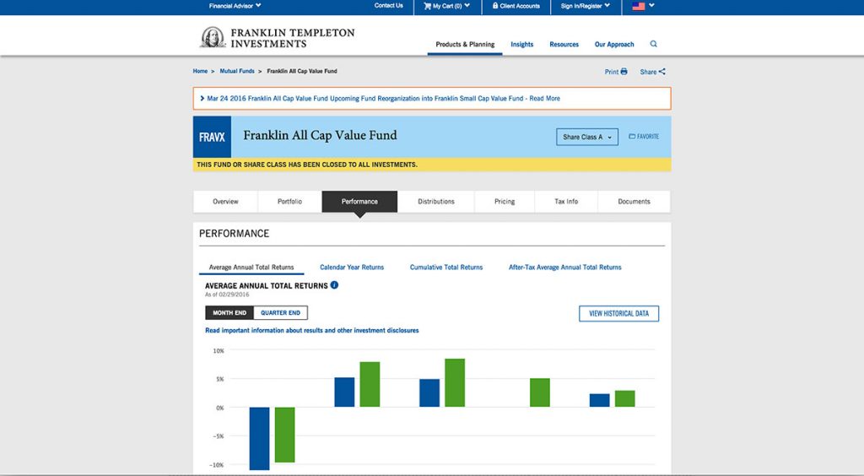
Task: Select the Performance tab
Action: pyautogui.click(x=359, y=202)
